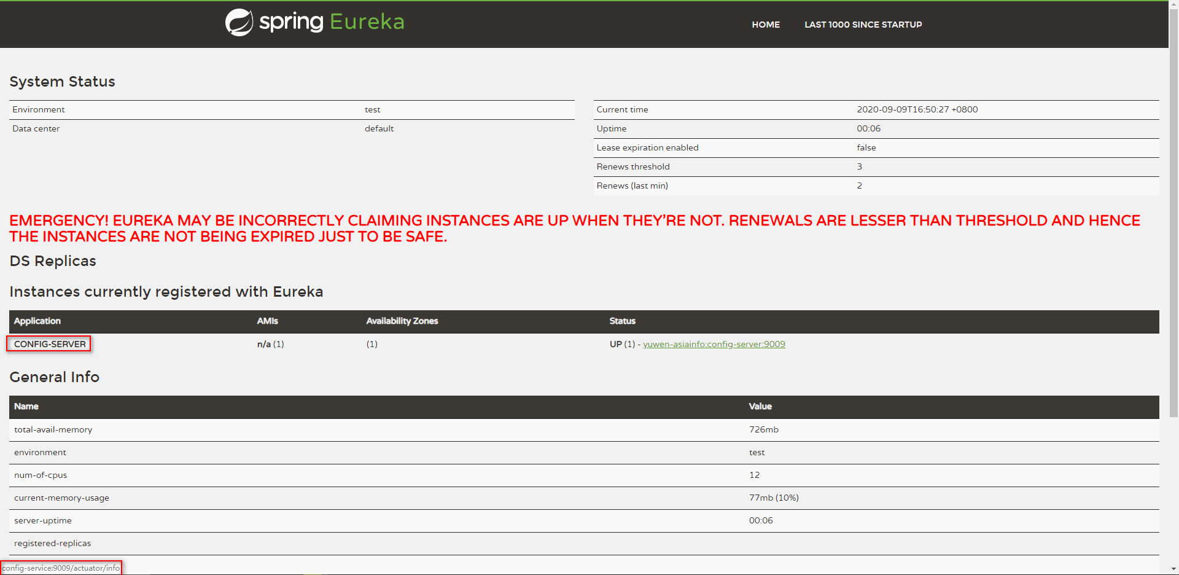Image resolution: width=1179 pixels, height=575 pixels.
Task: Click the 'Lease expiration enabled' label
Action: pyautogui.click(x=647, y=147)
